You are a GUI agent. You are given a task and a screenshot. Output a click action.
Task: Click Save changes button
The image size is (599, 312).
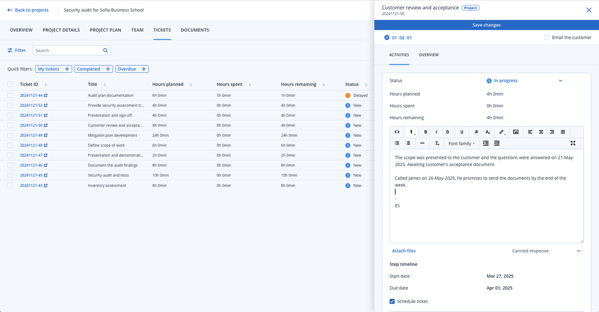(486, 25)
